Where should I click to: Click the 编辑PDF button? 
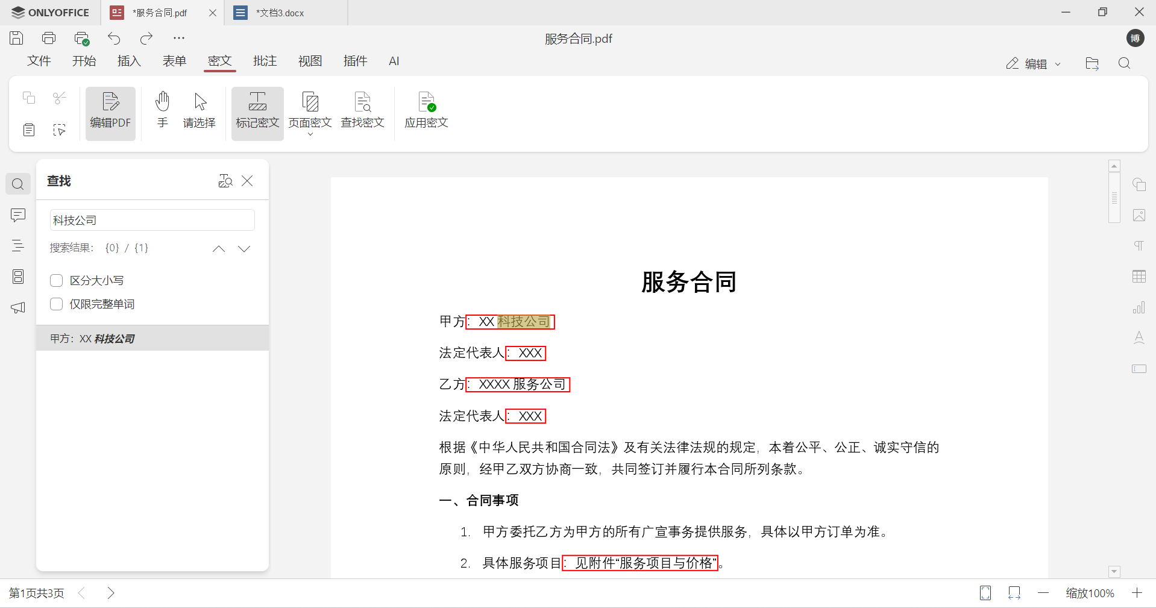coord(110,112)
